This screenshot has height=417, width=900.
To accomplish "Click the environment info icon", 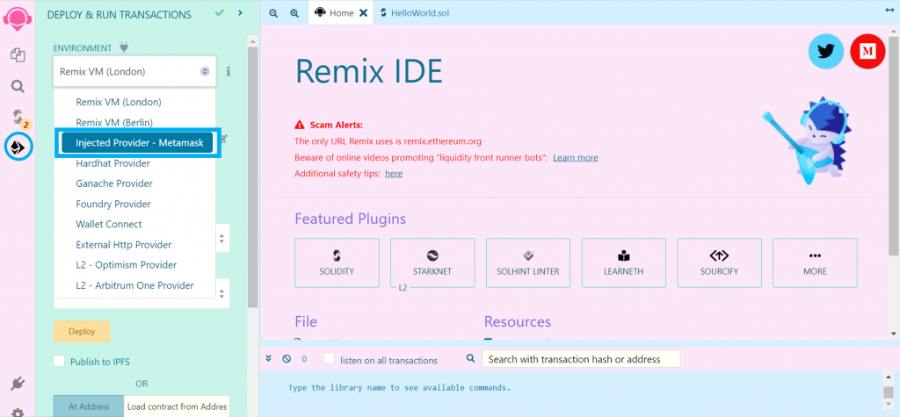I will tap(229, 71).
